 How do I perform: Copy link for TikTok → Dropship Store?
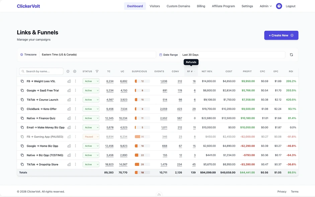(x=22, y=165)
